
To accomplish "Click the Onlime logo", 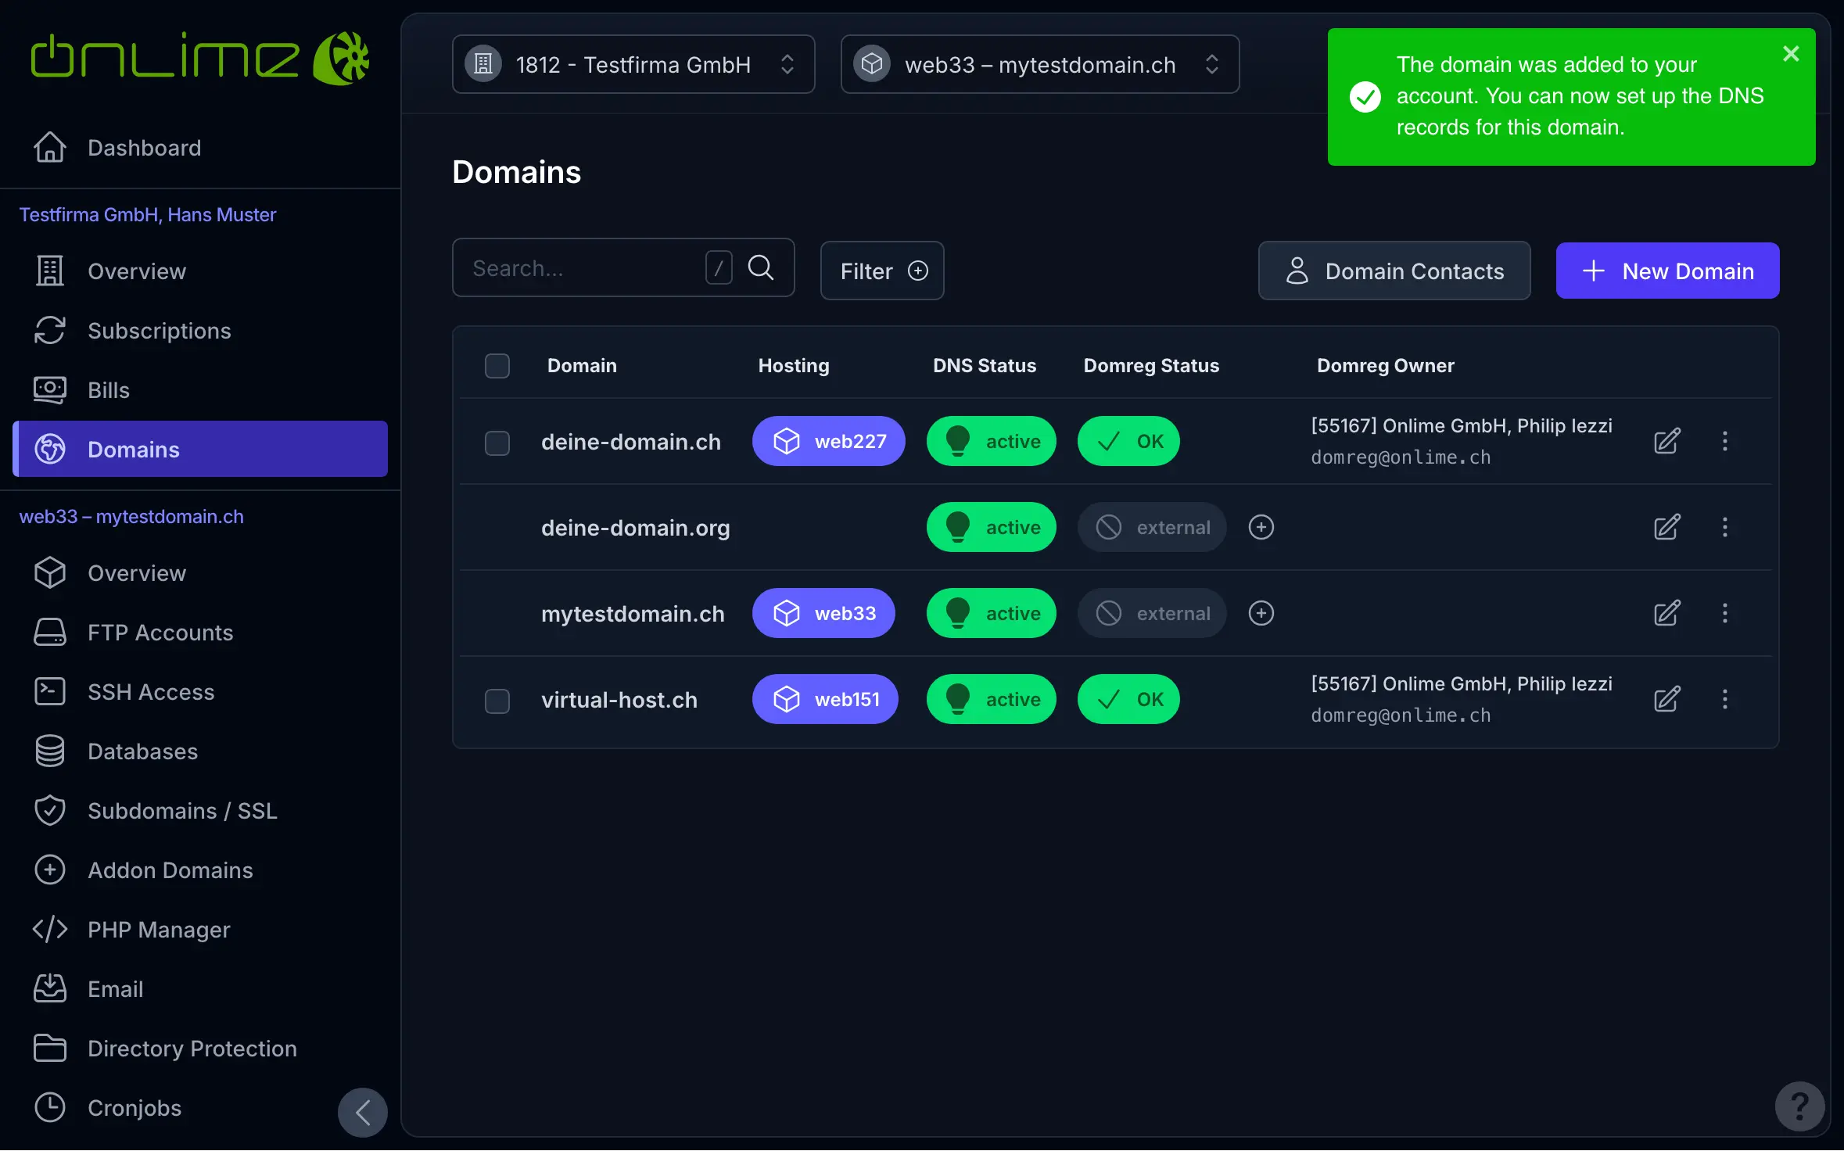I will coord(199,58).
